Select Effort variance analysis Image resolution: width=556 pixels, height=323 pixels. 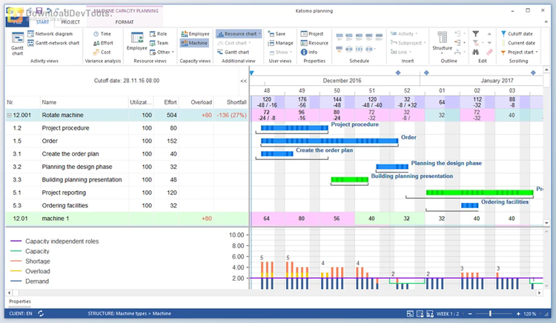(x=103, y=43)
